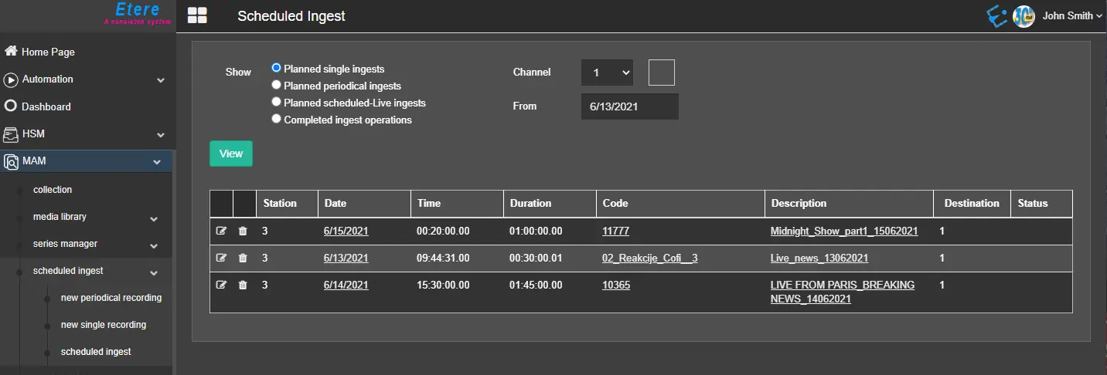This screenshot has width=1107, height=375.
Task: Choose Completed ingest operations radio button
Action: pos(276,120)
